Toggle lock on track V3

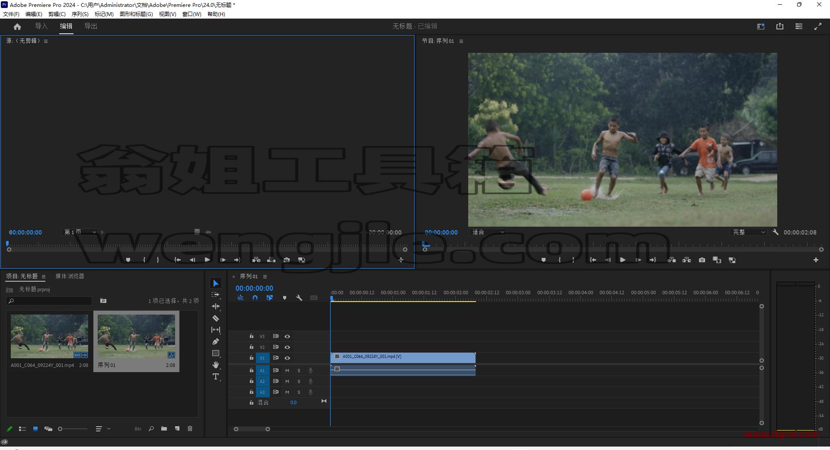click(251, 336)
